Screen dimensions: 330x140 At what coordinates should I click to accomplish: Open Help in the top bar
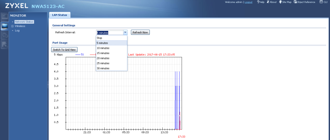(261, 2)
